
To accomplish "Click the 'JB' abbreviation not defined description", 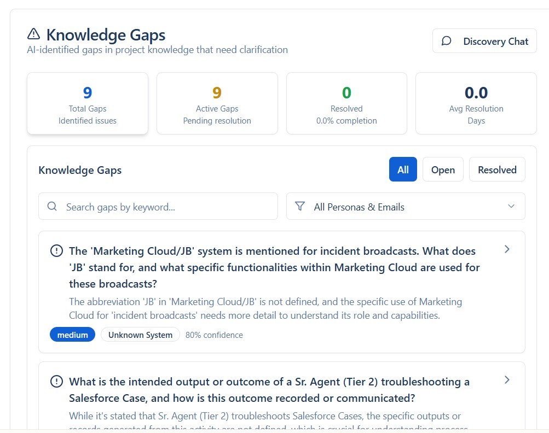I will tap(265, 308).
